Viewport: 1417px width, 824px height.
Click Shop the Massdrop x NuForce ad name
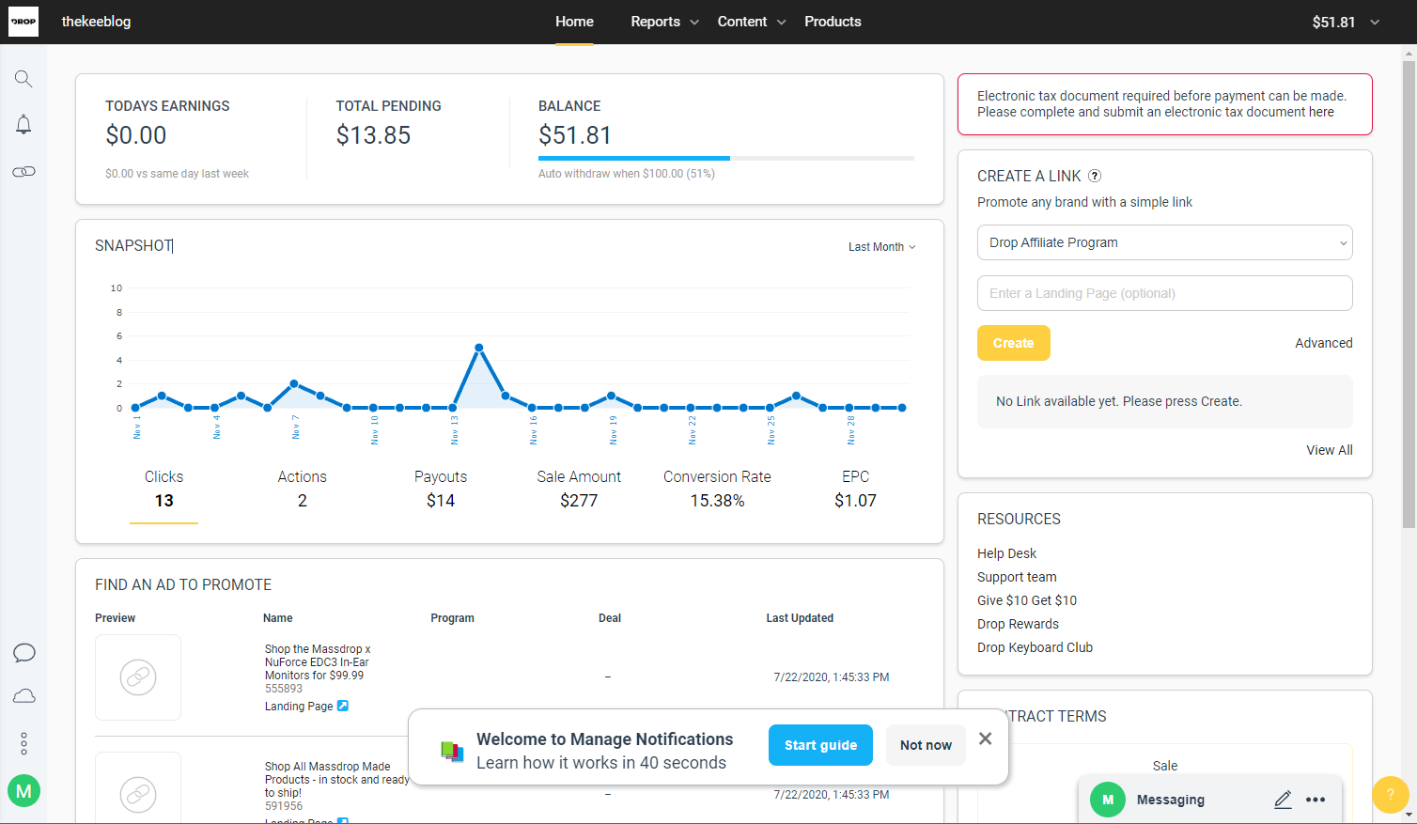coord(318,662)
